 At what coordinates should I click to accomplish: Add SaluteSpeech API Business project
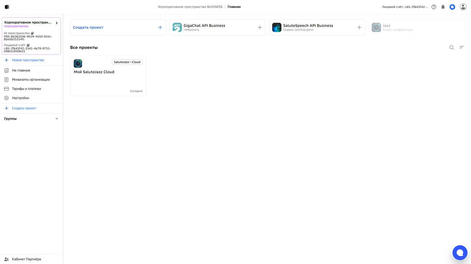(x=359, y=27)
